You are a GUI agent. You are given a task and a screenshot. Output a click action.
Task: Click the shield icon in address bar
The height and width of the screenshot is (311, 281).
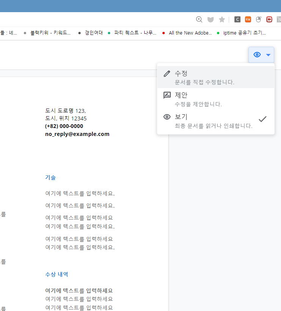pyautogui.click(x=211, y=19)
